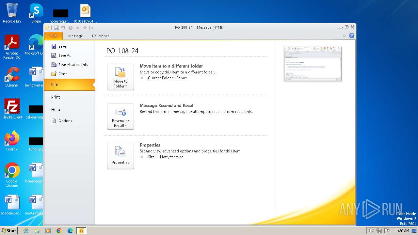Screen dimensions: 418x235
Task: Click the Previous Item up arrow
Action: click(x=77, y=28)
